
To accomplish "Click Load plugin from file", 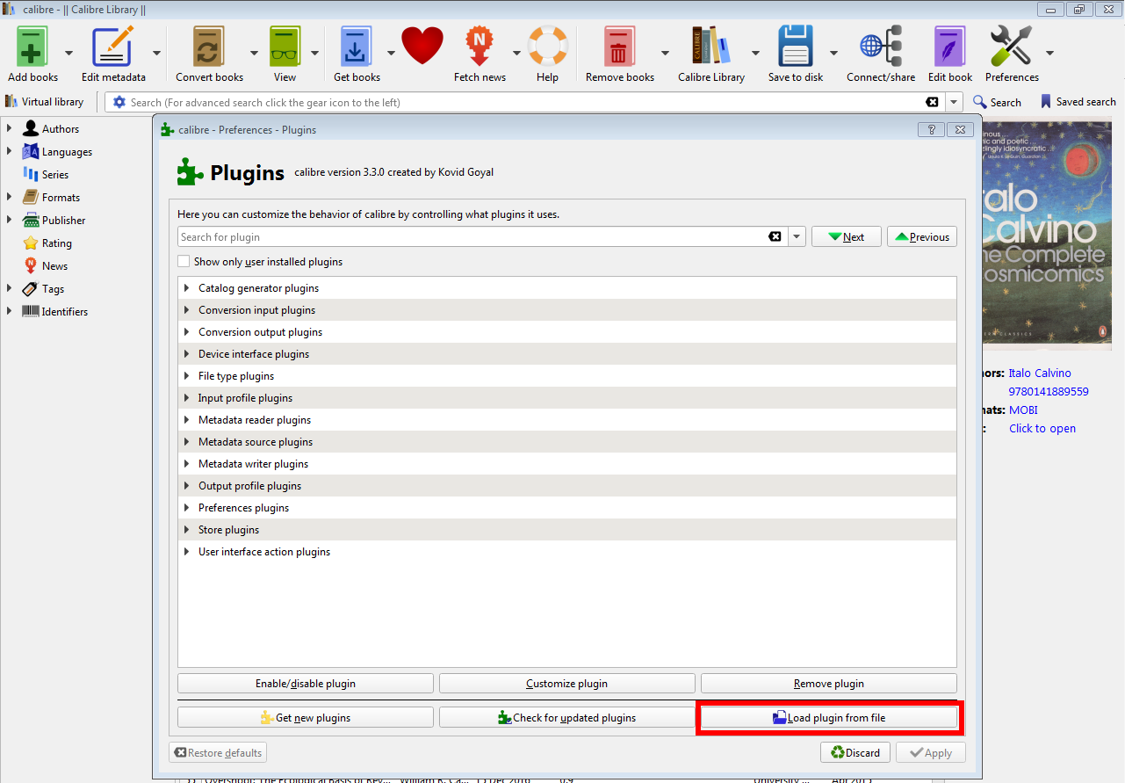I will [x=827, y=717].
